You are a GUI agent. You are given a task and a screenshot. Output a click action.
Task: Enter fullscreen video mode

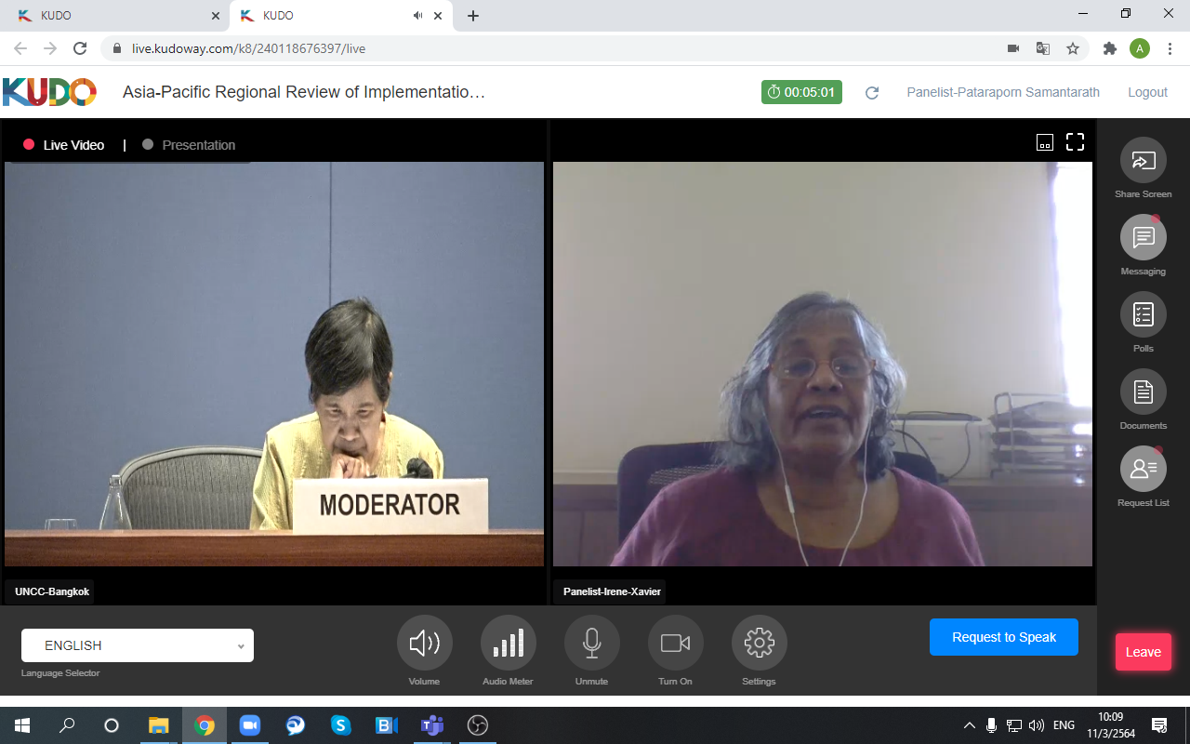tap(1075, 142)
